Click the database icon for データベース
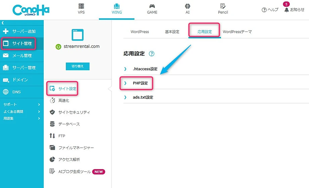 click(52, 124)
